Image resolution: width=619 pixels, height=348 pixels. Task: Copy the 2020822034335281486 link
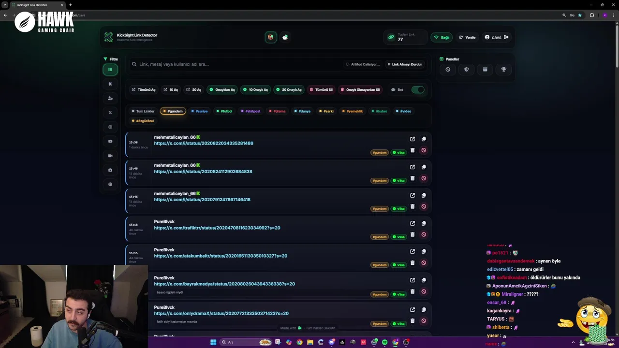point(424,139)
